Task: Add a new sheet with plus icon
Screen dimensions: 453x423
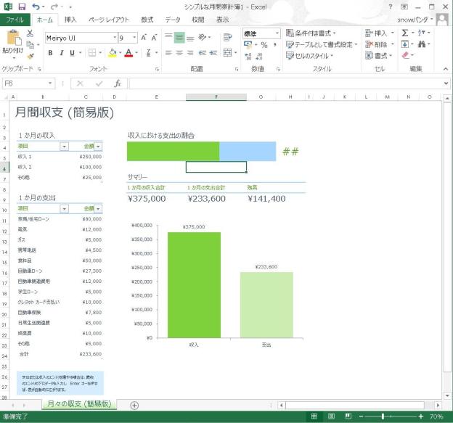Action: [x=134, y=405]
